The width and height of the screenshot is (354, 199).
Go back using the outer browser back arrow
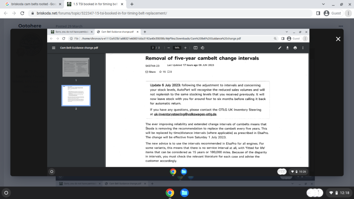(6, 13)
